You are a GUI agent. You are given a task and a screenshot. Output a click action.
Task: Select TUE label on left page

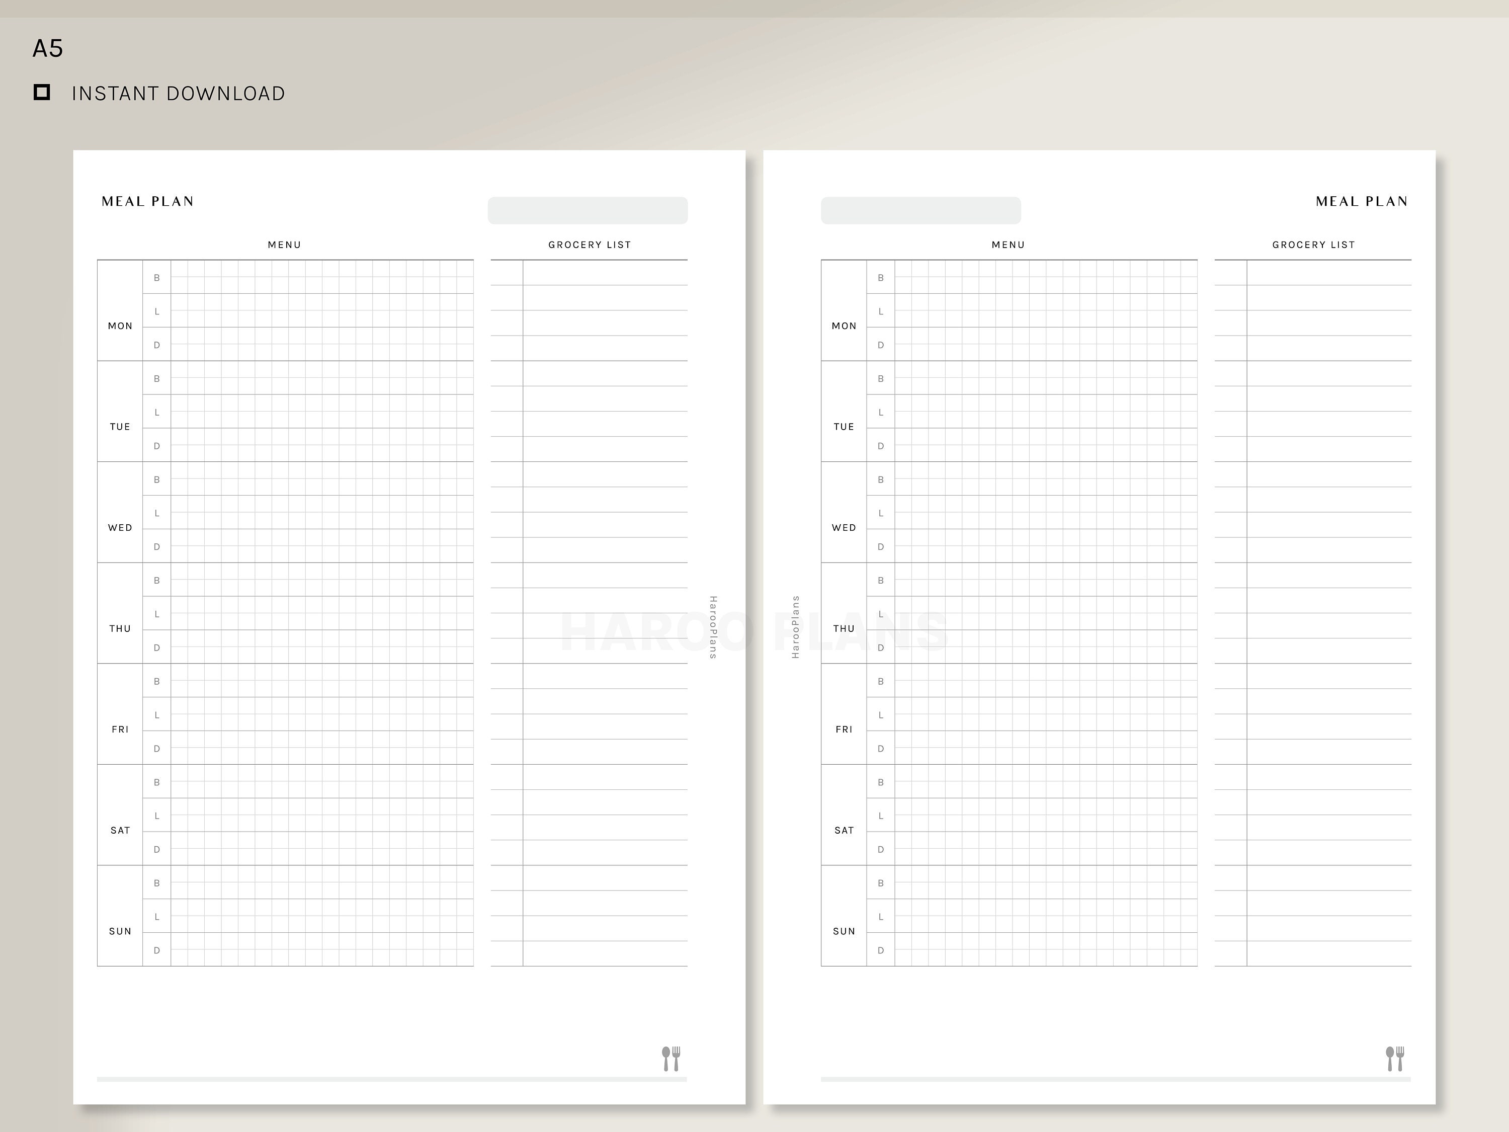click(120, 427)
